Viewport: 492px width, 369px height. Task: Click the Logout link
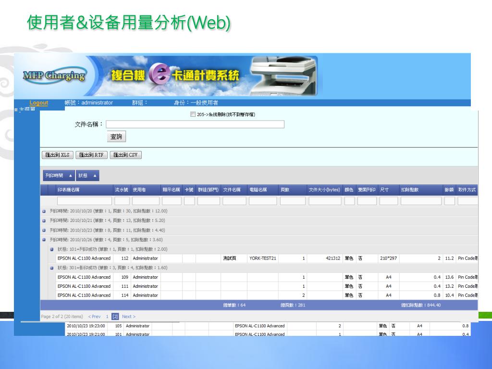[x=38, y=103]
